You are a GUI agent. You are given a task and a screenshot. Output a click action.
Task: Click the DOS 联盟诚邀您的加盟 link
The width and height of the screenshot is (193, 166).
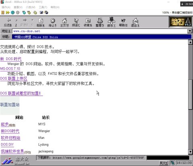21,93
